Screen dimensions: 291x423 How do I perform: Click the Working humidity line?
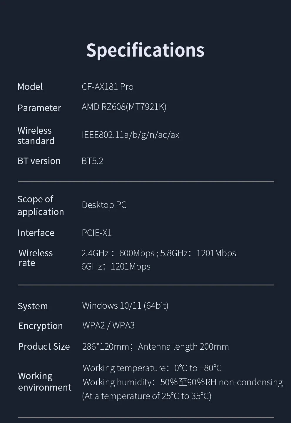[182, 382]
